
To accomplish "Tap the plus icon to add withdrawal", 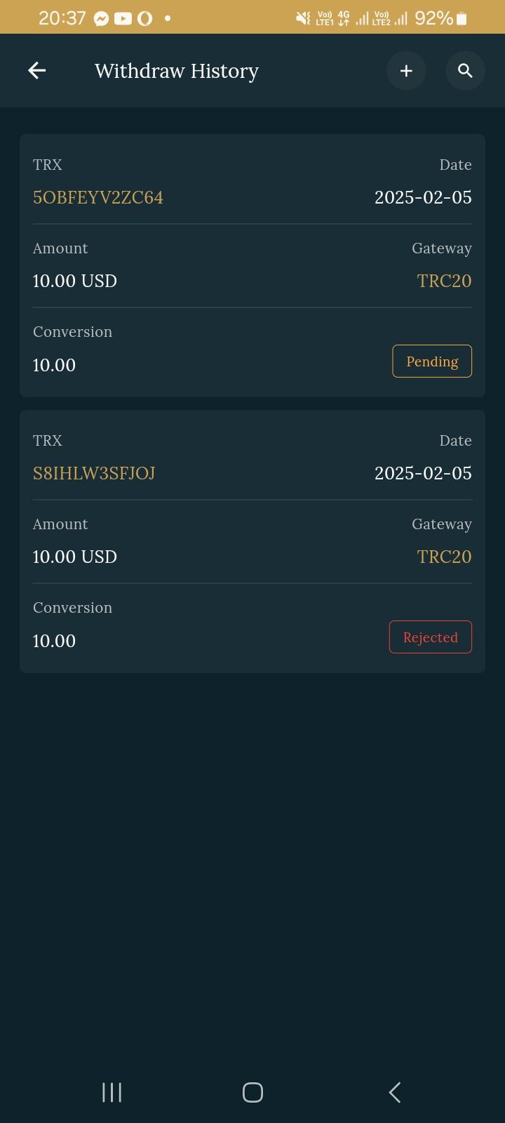I will pyautogui.click(x=406, y=71).
